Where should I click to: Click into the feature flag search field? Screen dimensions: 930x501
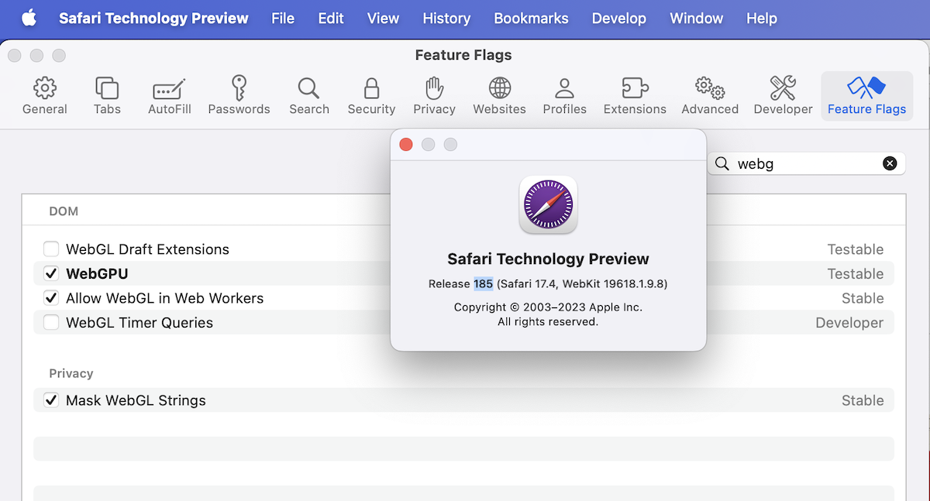click(x=806, y=163)
